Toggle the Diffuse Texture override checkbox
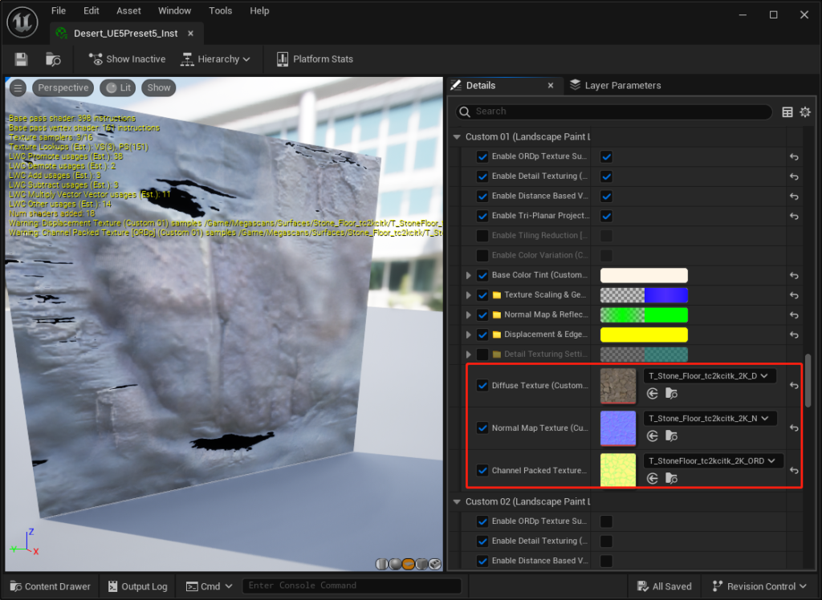This screenshot has height=600, width=822. (482, 386)
